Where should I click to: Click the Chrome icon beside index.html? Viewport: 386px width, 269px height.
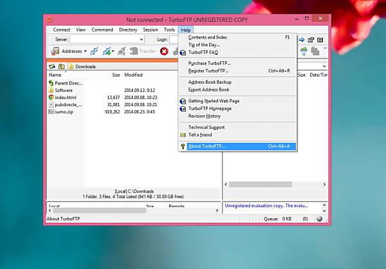point(51,97)
